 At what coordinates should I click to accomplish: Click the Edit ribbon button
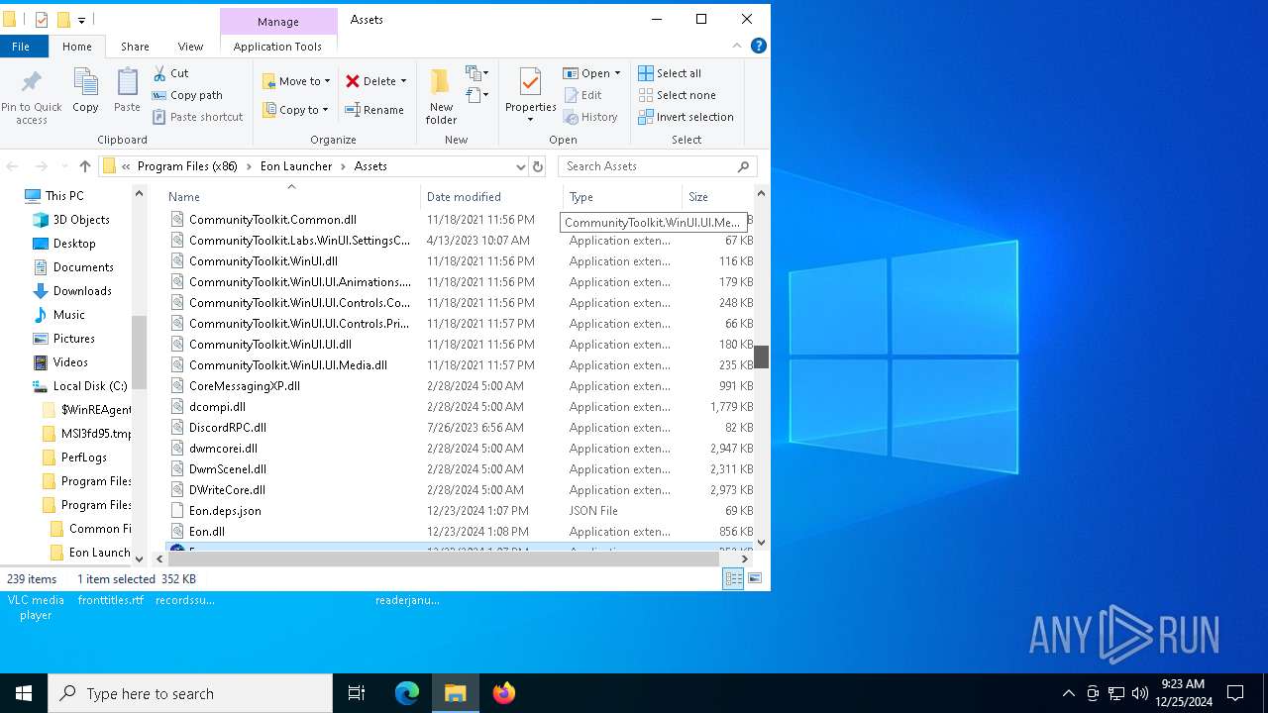point(583,95)
